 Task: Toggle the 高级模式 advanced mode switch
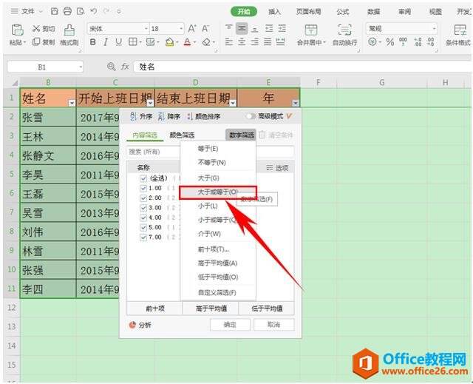(x=251, y=116)
